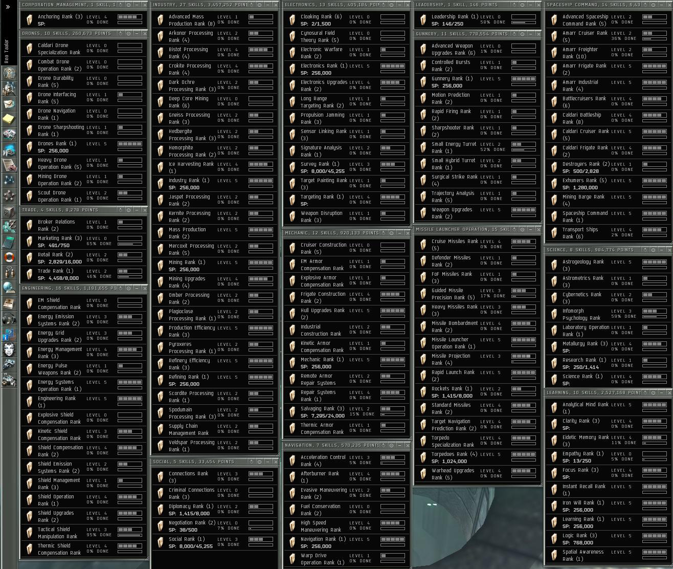Image resolution: width=673 pixels, height=569 pixels.
Task: Expand the sidebar with the double-chevron arrow
Action: click(7, 6)
